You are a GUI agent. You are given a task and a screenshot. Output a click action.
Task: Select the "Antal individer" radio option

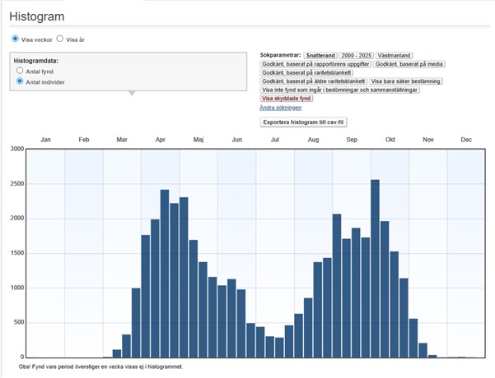(x=20, y=82)
